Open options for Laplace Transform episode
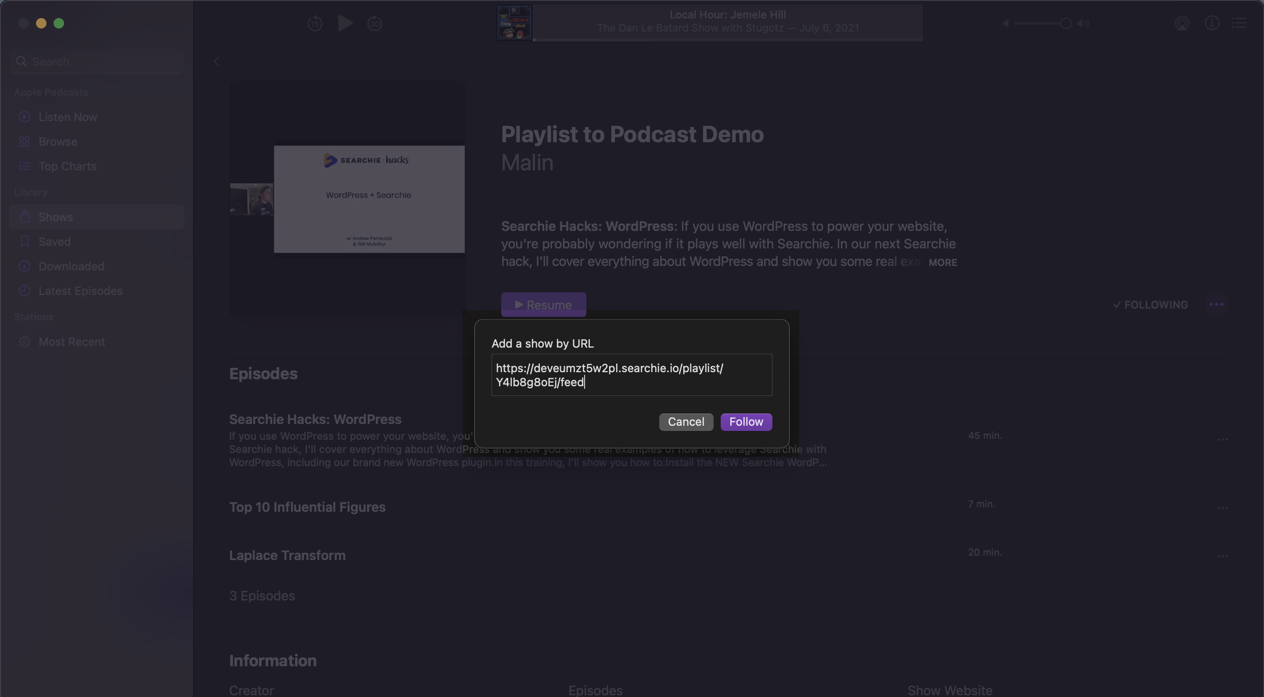The width and height of the screenshot is (1264, 697). point(1222,557)
